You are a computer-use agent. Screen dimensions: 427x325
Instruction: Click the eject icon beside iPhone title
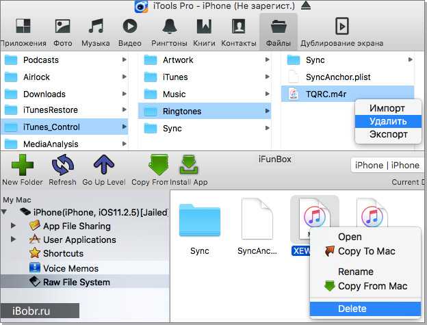click(x=306, y=5)
